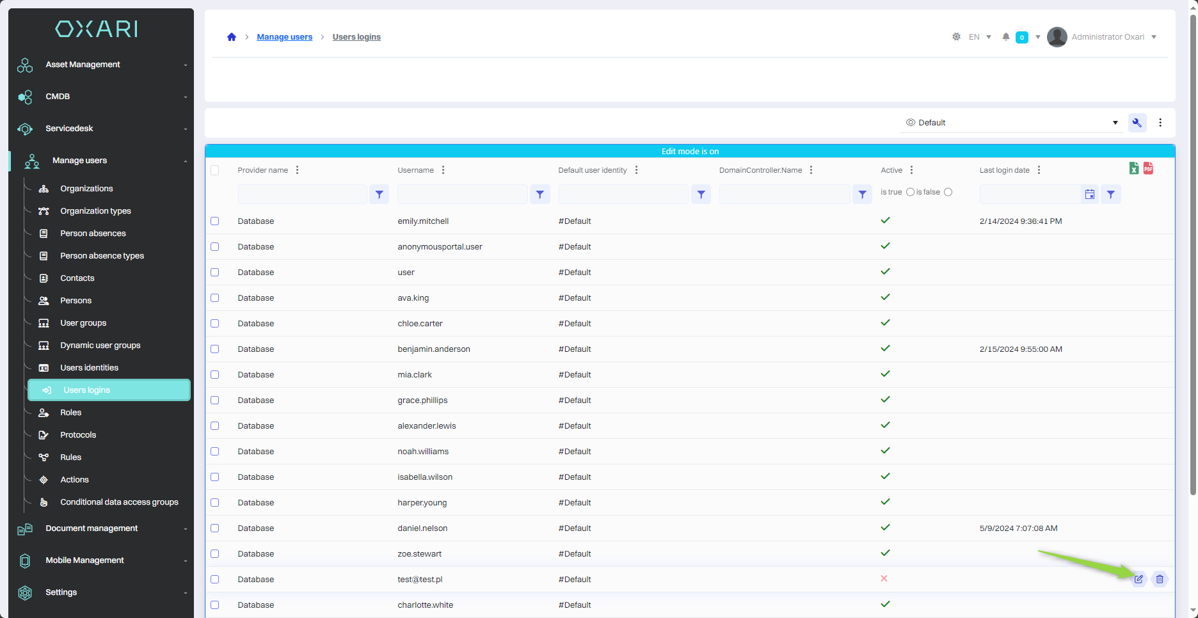Select the emily.mitchell row checkbox

215,221
